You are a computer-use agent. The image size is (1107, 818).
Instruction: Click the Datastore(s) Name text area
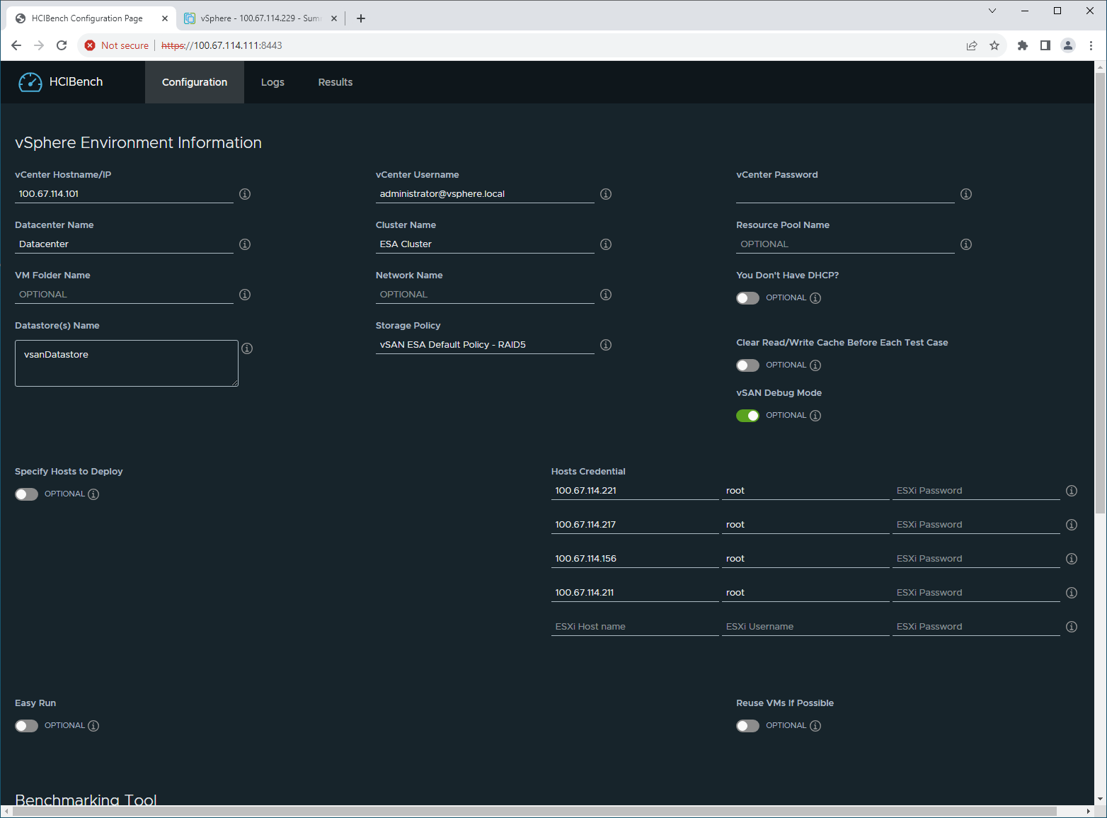click(x=127, y=363)
